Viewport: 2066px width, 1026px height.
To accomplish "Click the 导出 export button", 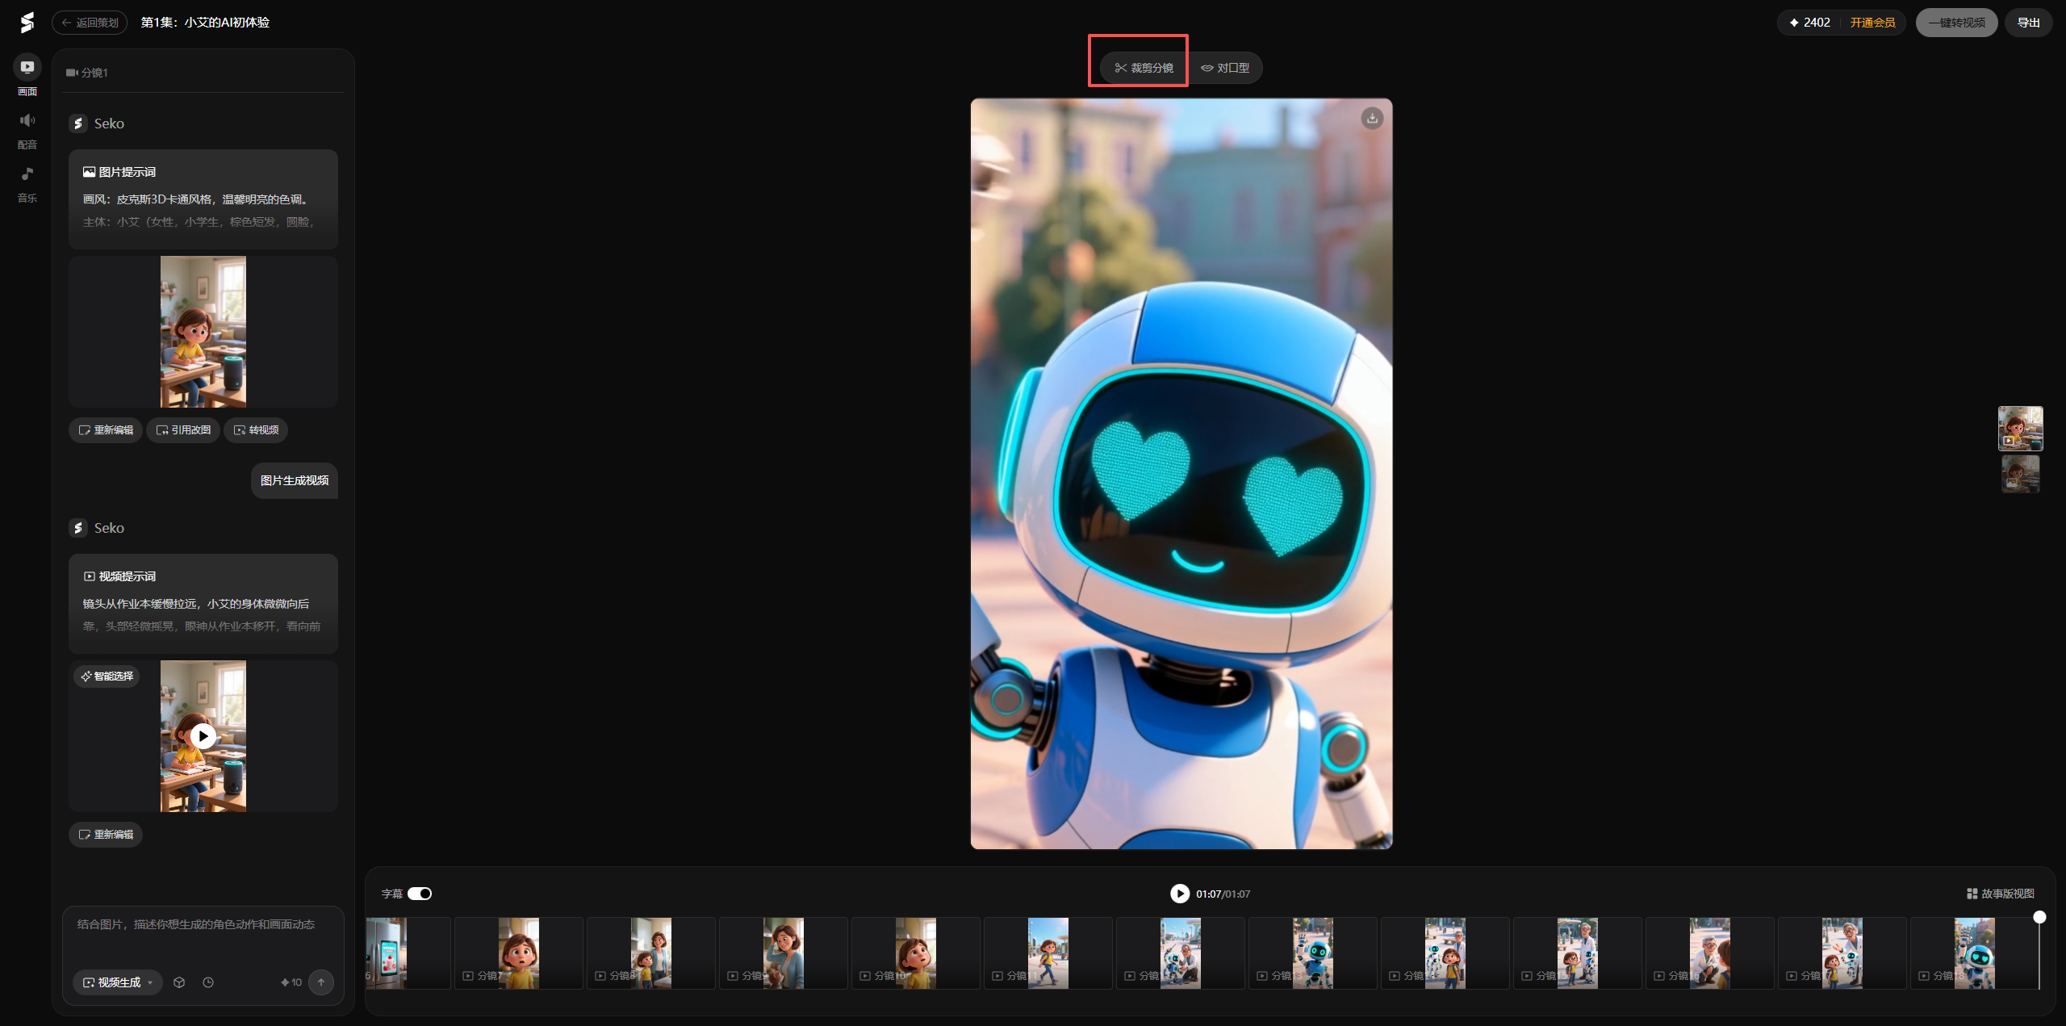I will [x=2028, y=23].
